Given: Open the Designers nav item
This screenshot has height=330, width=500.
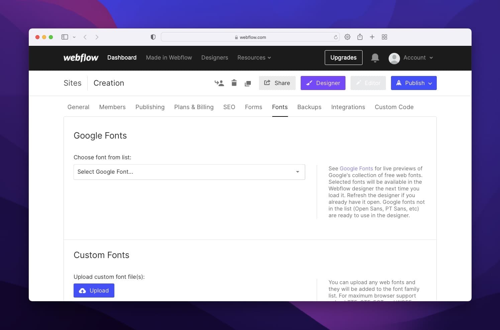Looking at the screenshot, I should coord(215,58).
